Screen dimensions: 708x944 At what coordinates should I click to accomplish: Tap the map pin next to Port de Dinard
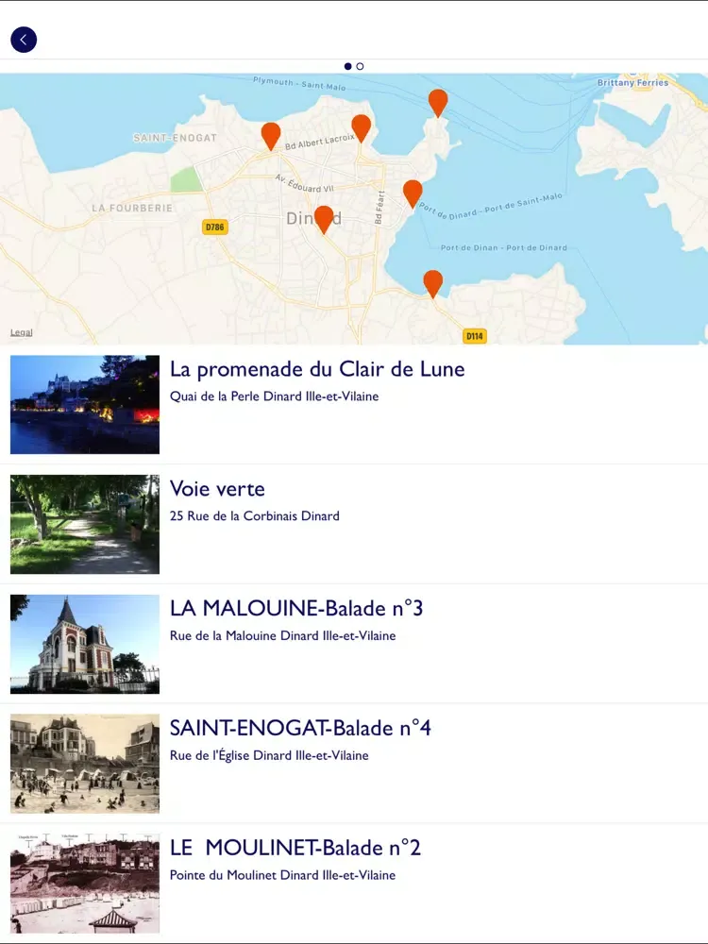[x=413, y=194]
